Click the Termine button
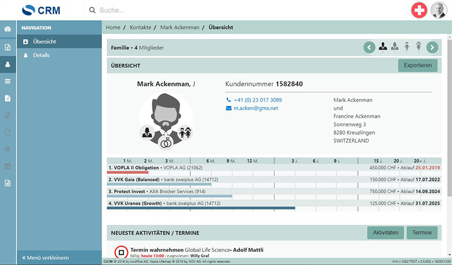Image resolution: width=452 pixels, height=265 pixels. tap(422, 233)
